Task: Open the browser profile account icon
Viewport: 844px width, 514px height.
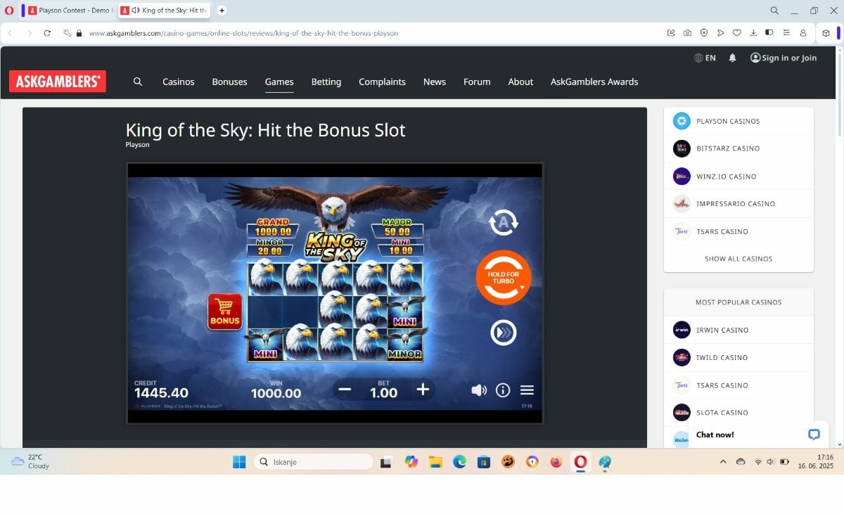Action: (x=803, y=33)
